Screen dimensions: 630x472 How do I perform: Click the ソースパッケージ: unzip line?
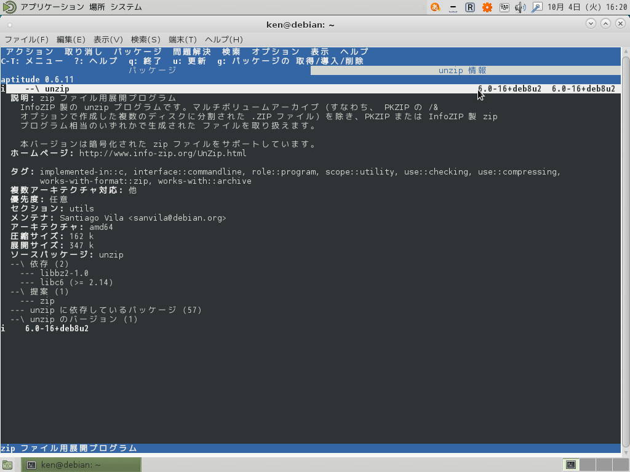click(x=67, y=254)
